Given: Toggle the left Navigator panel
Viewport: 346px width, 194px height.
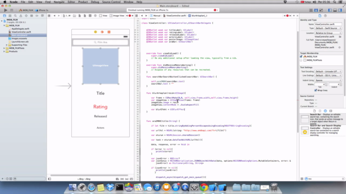Looking at the screenshot, I should [330, 10].
